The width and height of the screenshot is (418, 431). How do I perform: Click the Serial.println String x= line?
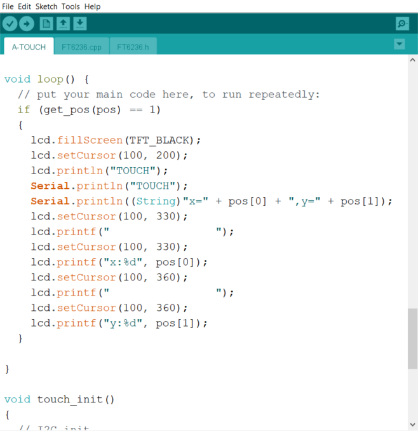[212, 202]
